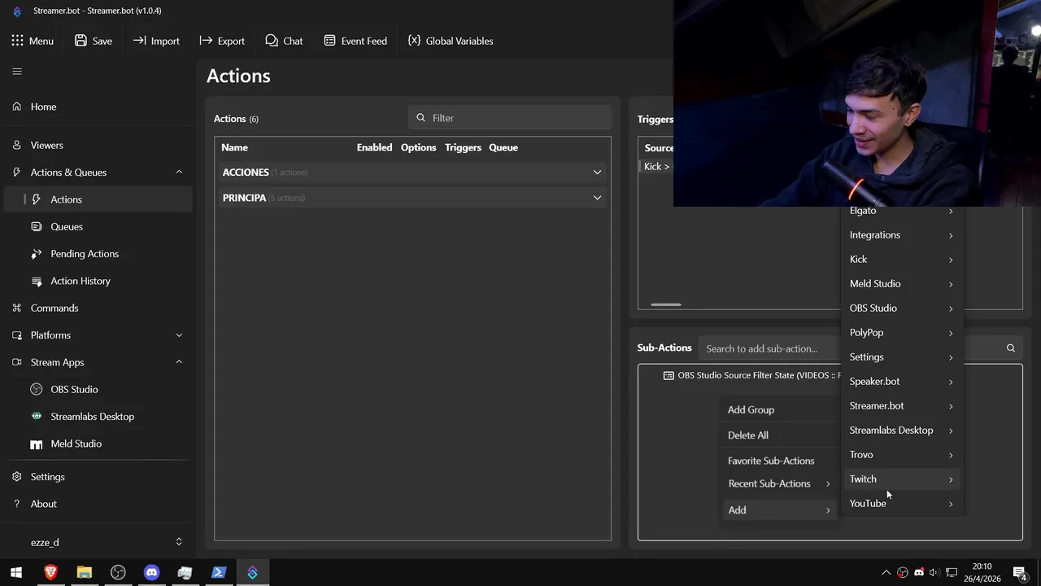Expand the Streamer.bot submenu

coord(901,405)
